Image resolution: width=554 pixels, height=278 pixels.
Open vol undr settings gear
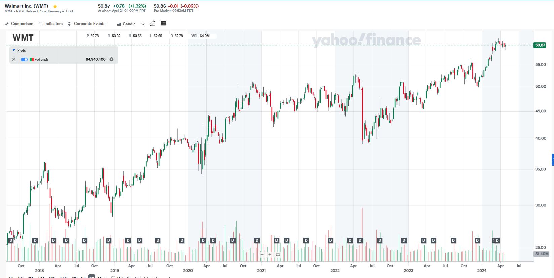point(111,59)
